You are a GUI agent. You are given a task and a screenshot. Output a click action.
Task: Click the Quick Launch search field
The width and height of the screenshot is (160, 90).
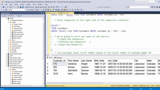[145, 1]
